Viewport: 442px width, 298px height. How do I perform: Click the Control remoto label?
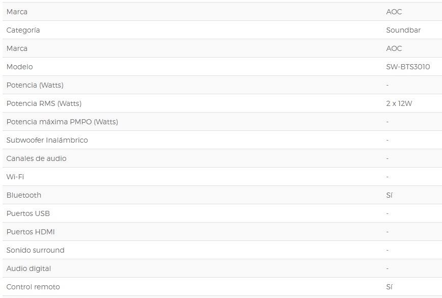click(x=33, y=287)
